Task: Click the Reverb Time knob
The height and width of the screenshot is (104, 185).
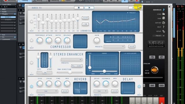Action: pyautogui.click(x=58, y=84)
